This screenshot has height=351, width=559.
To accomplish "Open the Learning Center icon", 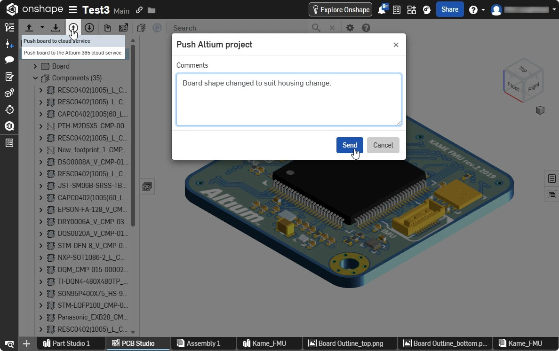I will (427, 9).
